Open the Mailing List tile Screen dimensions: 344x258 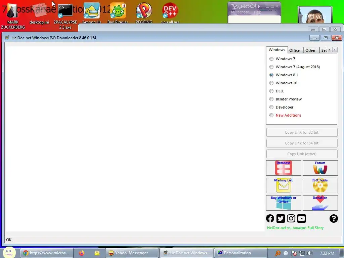(x=284, y=185)
